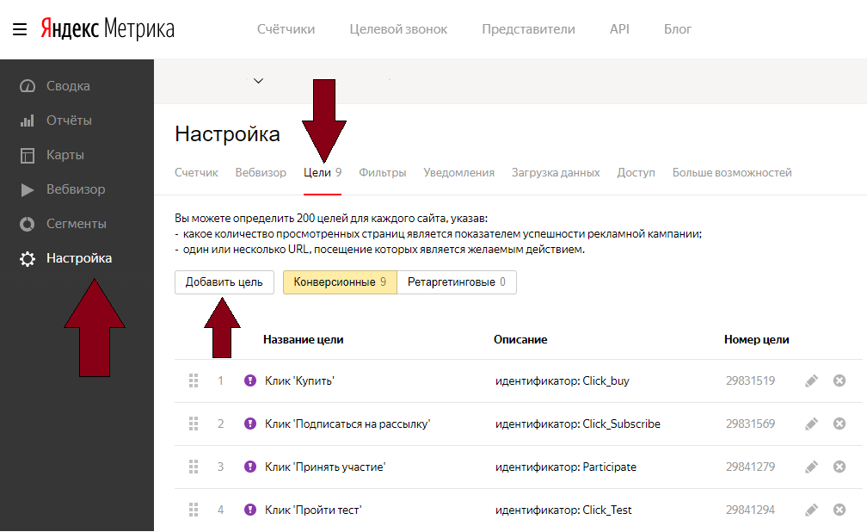Viewport: 867px width, 532px height.
Task: Delete the Click_Test goal
Action: coord(839,510)
